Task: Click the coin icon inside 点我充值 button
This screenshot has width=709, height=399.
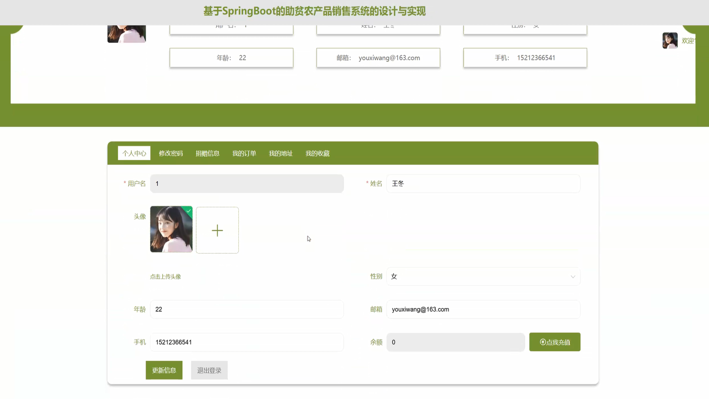Action: [543, 342]
